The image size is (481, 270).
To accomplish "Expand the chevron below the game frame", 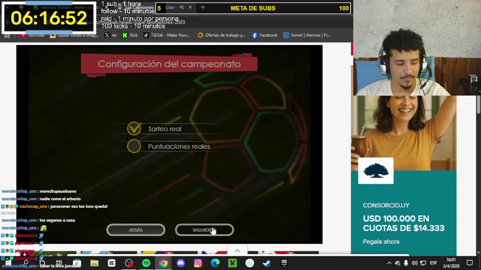I will coord(237,251).
